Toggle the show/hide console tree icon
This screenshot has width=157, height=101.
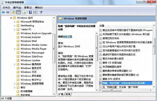[18, 12]
